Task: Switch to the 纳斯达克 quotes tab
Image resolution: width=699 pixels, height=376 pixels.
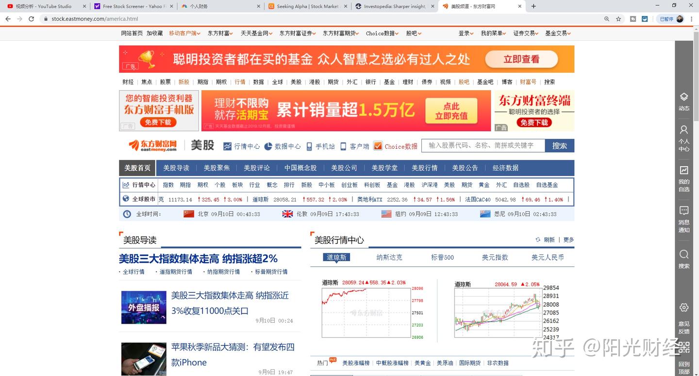Action: (389, 257)
